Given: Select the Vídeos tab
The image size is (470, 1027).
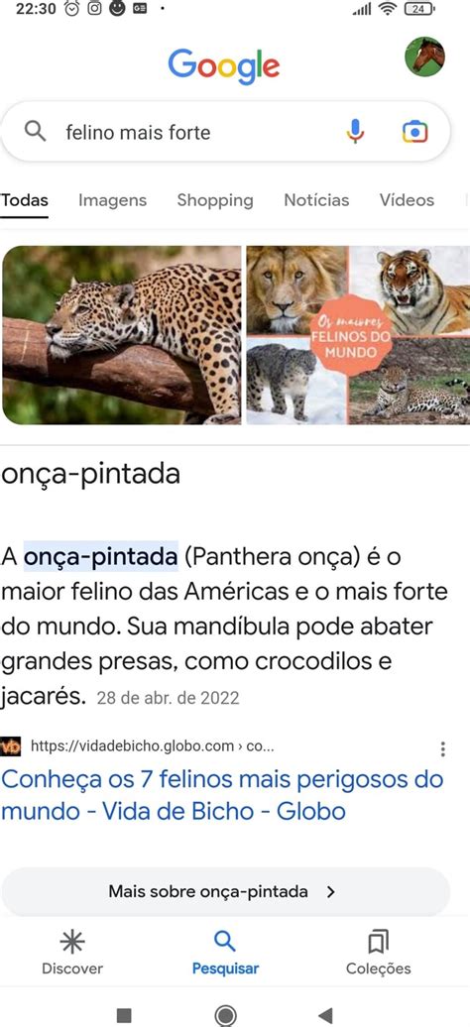Looking at the screenshot, I should point(408,200).
